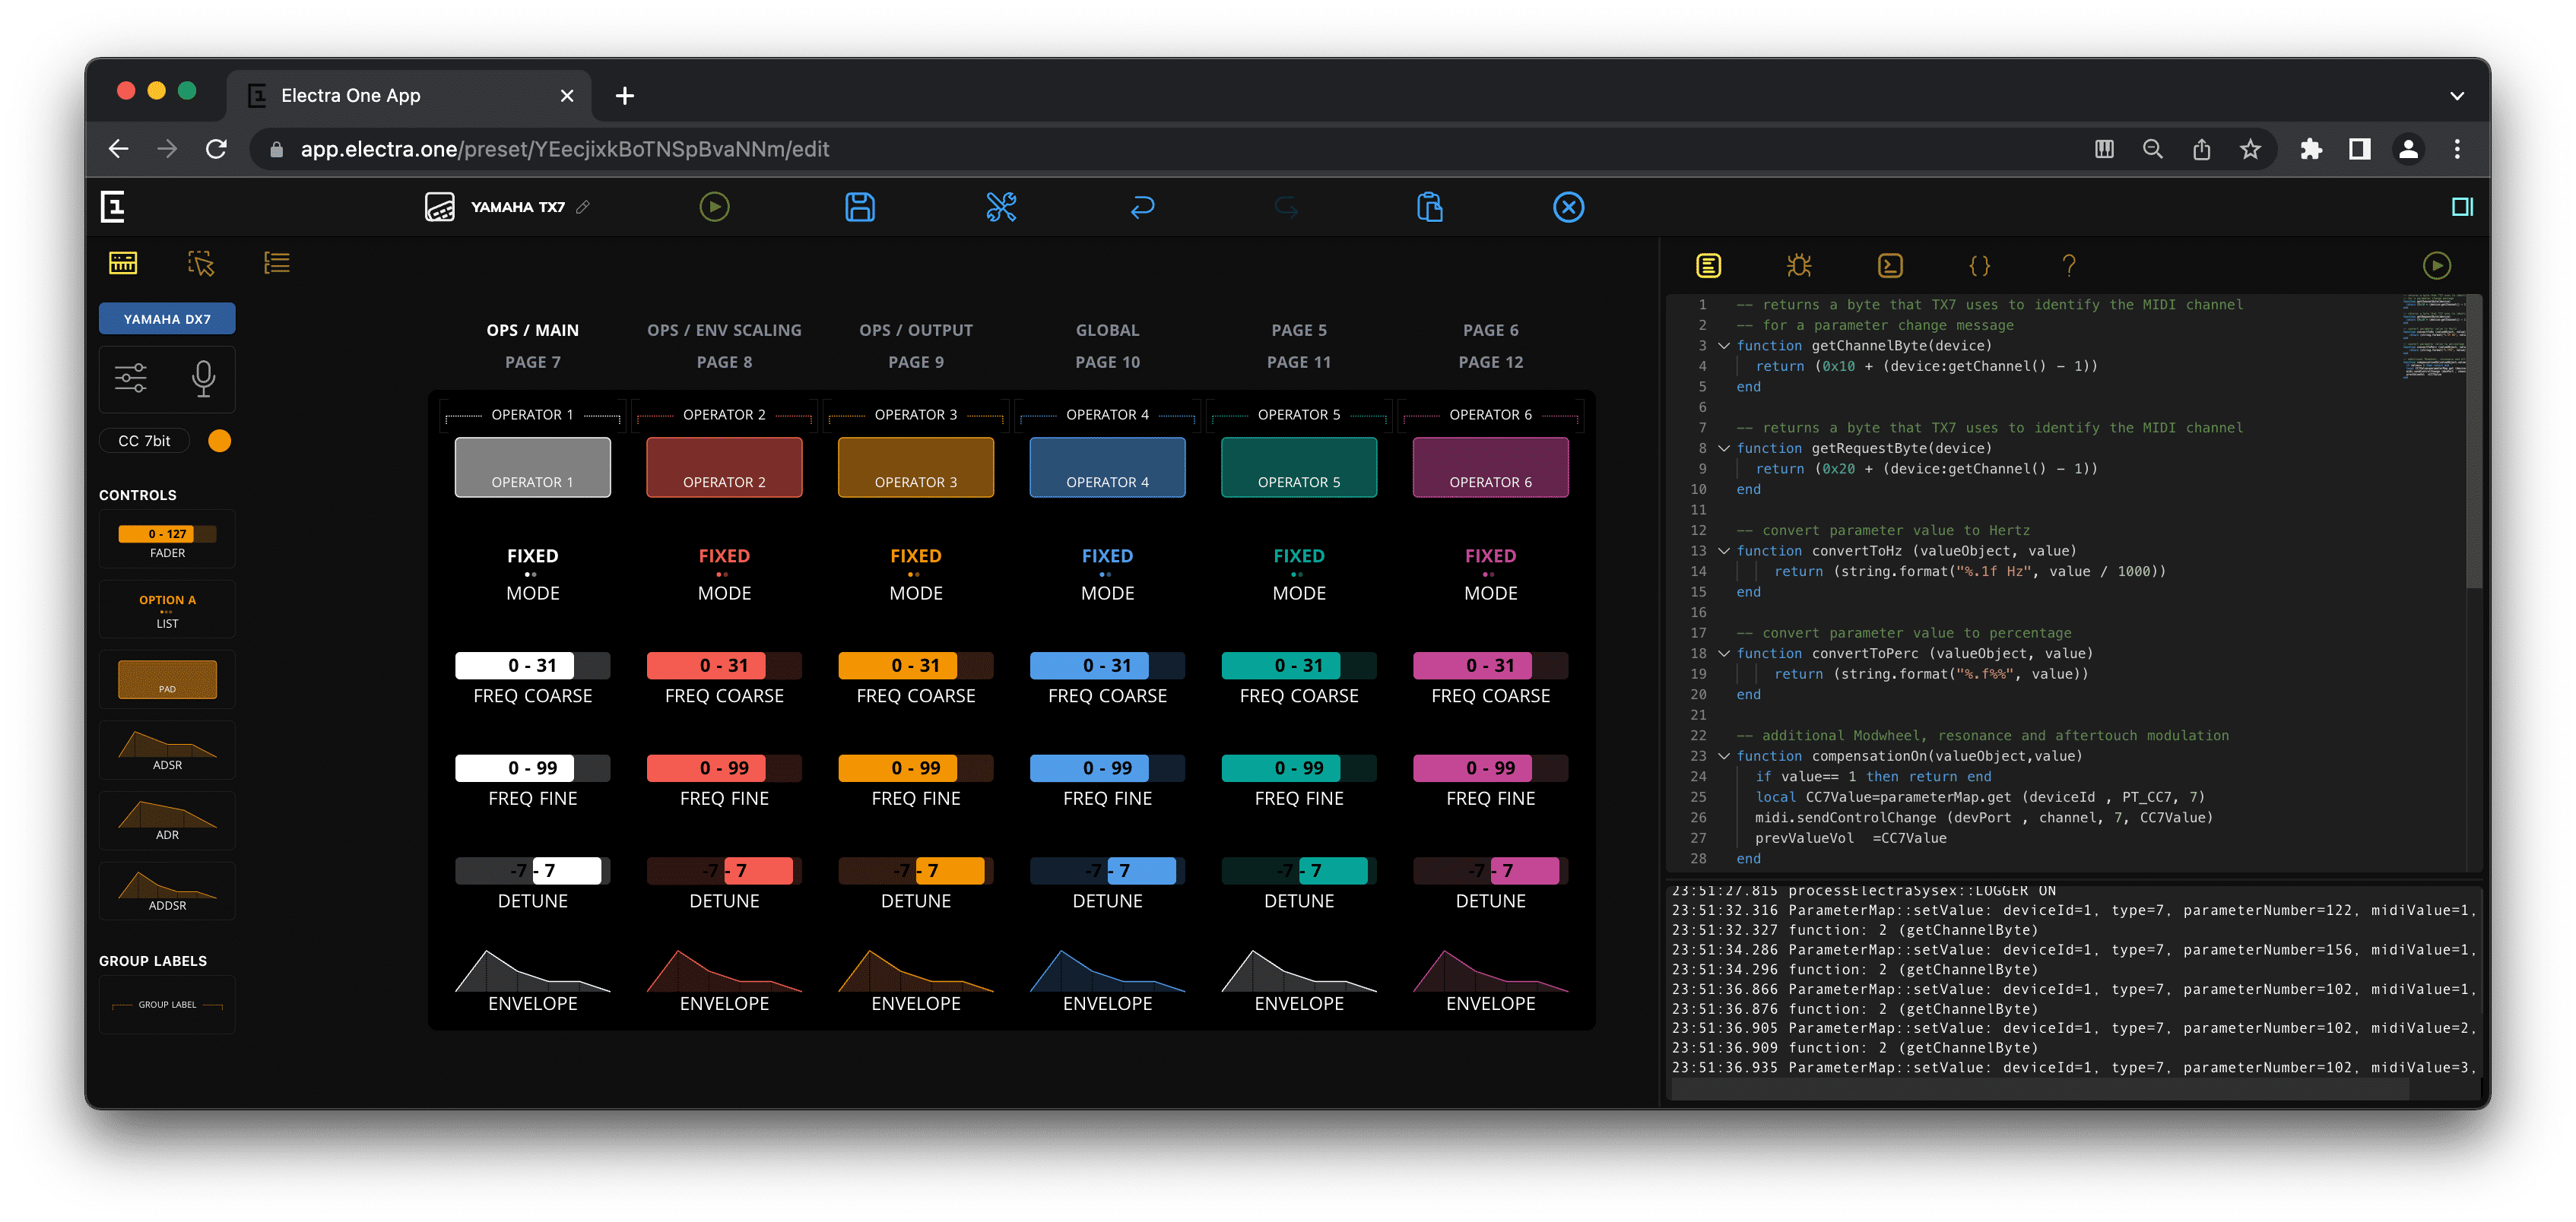The height and width of the screenshot is (1222, 2576).
Task: Bookmark page with the star icon
Action: (x=2250, y=149)
